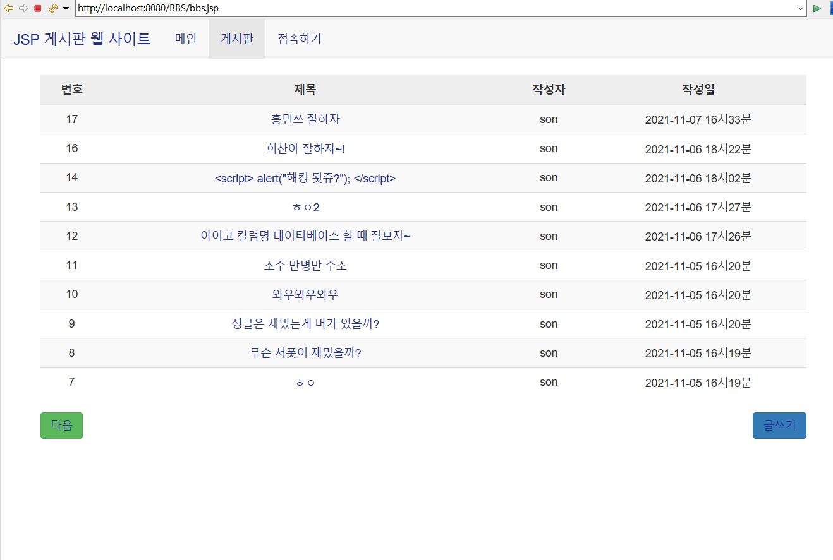Click the JSP 게시판 웹 사이트 brand link
The width and height of the screenshot is (833, 560).
click(81, 39)
